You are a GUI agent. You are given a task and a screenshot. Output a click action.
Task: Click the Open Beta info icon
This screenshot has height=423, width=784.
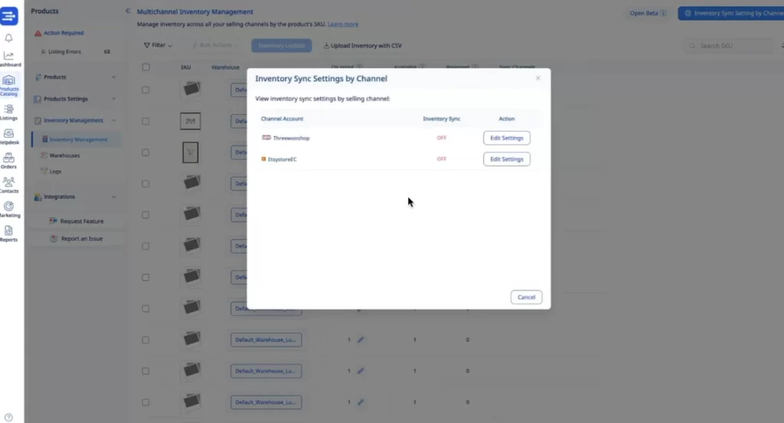[x=663, y=14]
